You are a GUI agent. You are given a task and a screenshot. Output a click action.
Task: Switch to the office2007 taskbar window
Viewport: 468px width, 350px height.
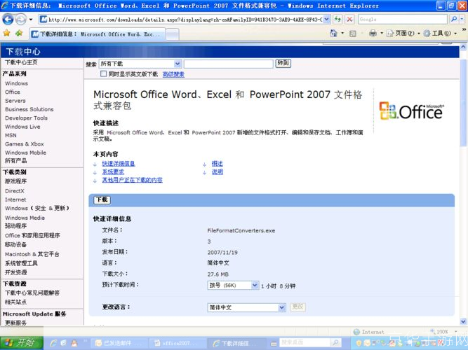tap(176, 344)
